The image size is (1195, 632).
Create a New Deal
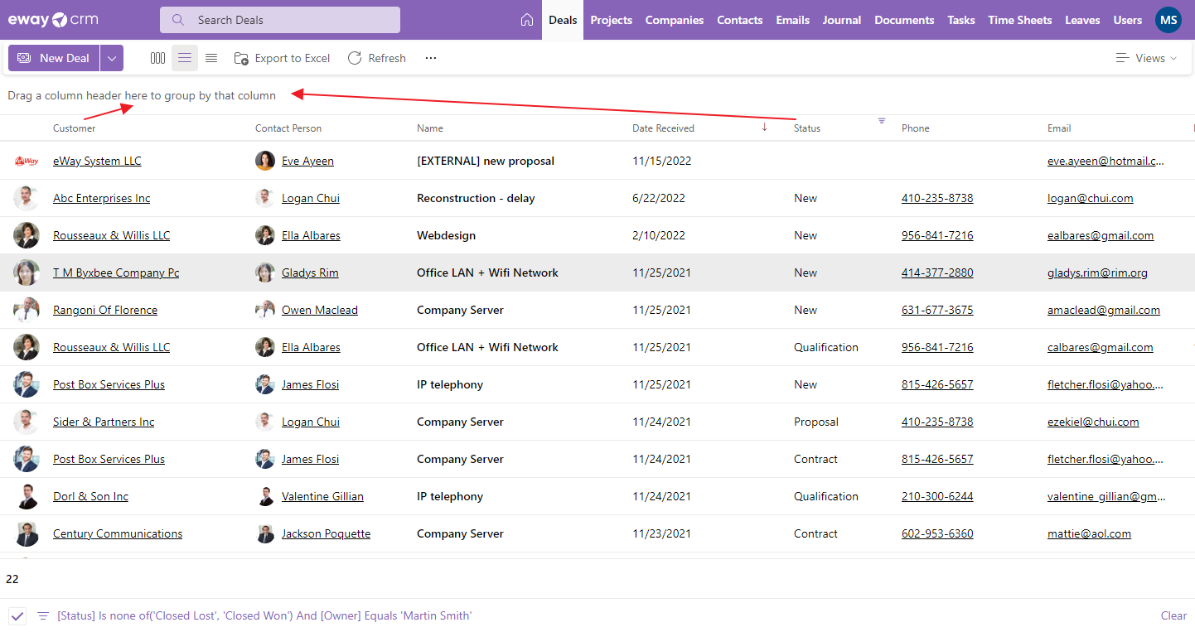point(54,58)
